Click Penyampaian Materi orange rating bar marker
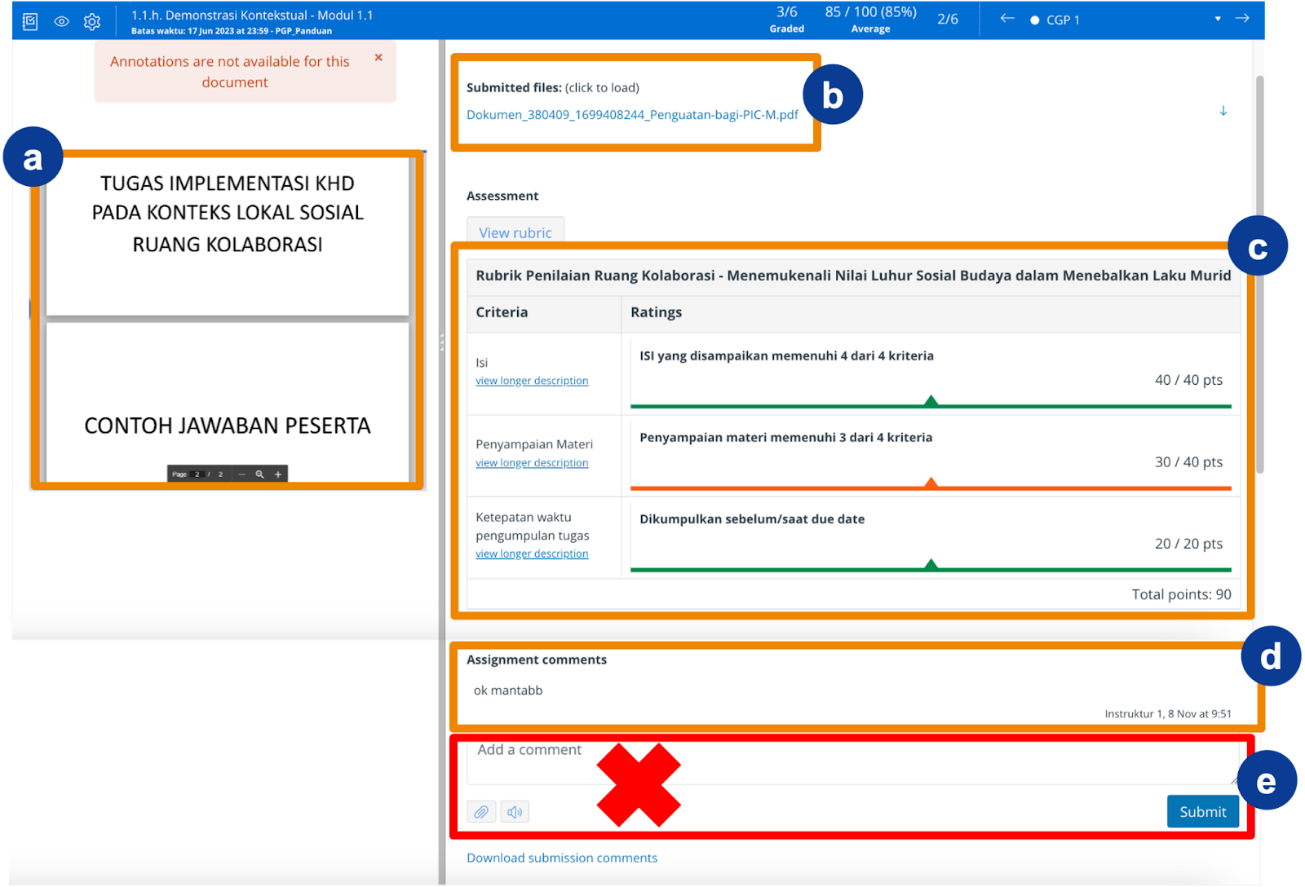1305x887 pixels. tap(931, 483)
